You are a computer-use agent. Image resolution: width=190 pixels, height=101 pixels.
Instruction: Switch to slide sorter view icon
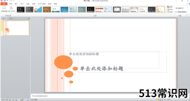160,100
